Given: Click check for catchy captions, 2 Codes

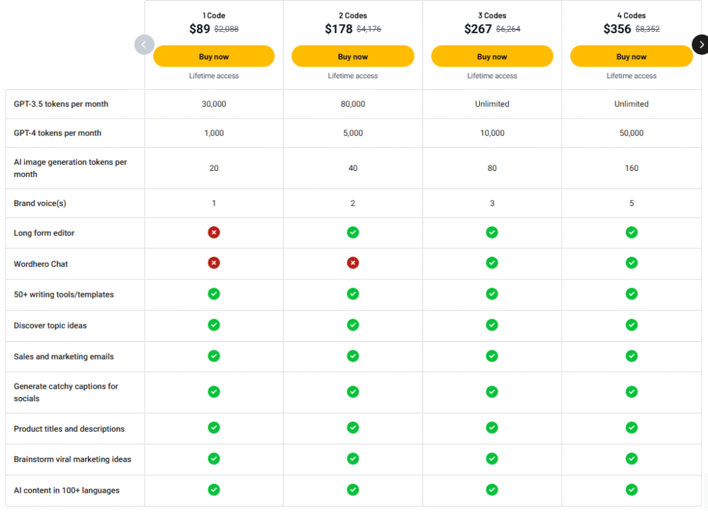Looking at the screenshot, I should click(x=353, y=392).
